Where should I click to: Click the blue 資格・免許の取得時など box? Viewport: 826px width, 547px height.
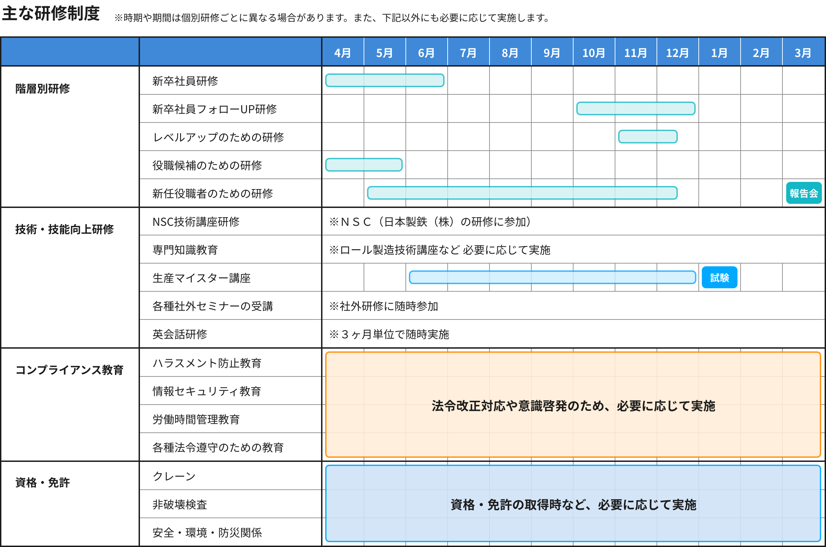[573, 503]
